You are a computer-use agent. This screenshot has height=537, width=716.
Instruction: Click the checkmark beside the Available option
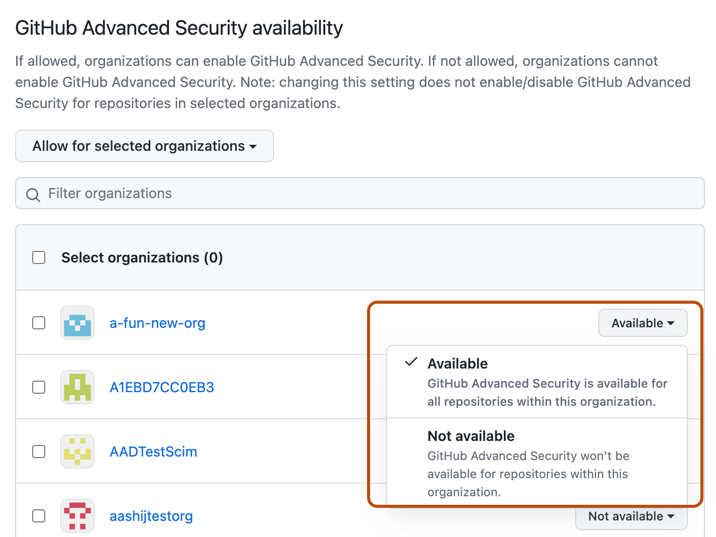tap(411, 362)
